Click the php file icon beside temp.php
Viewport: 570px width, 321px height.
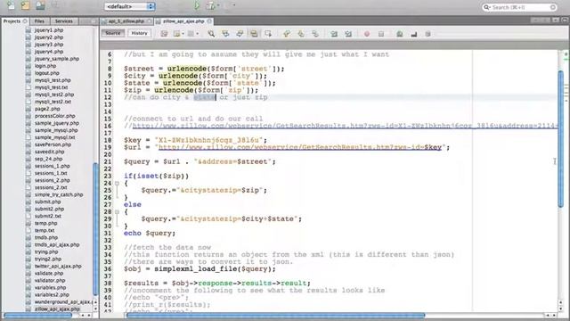tap(28, 223)
